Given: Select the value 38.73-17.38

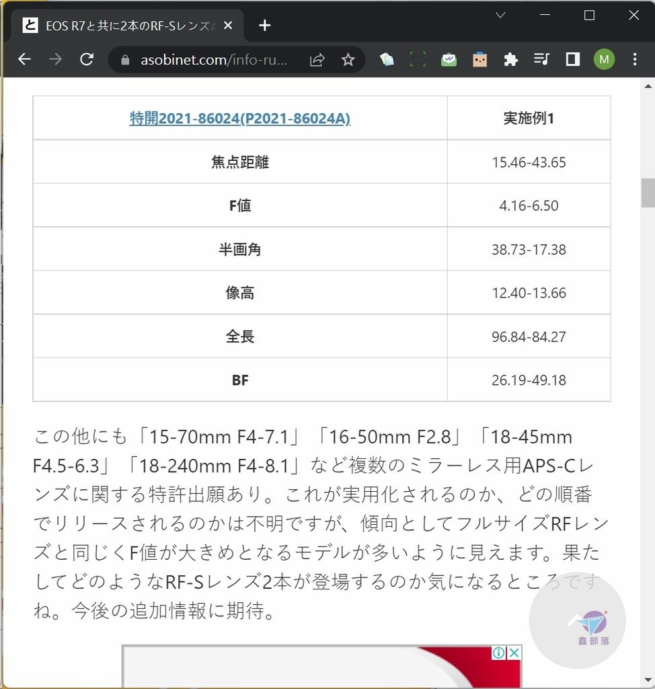Looking at the screenshot, I should 529,250.
